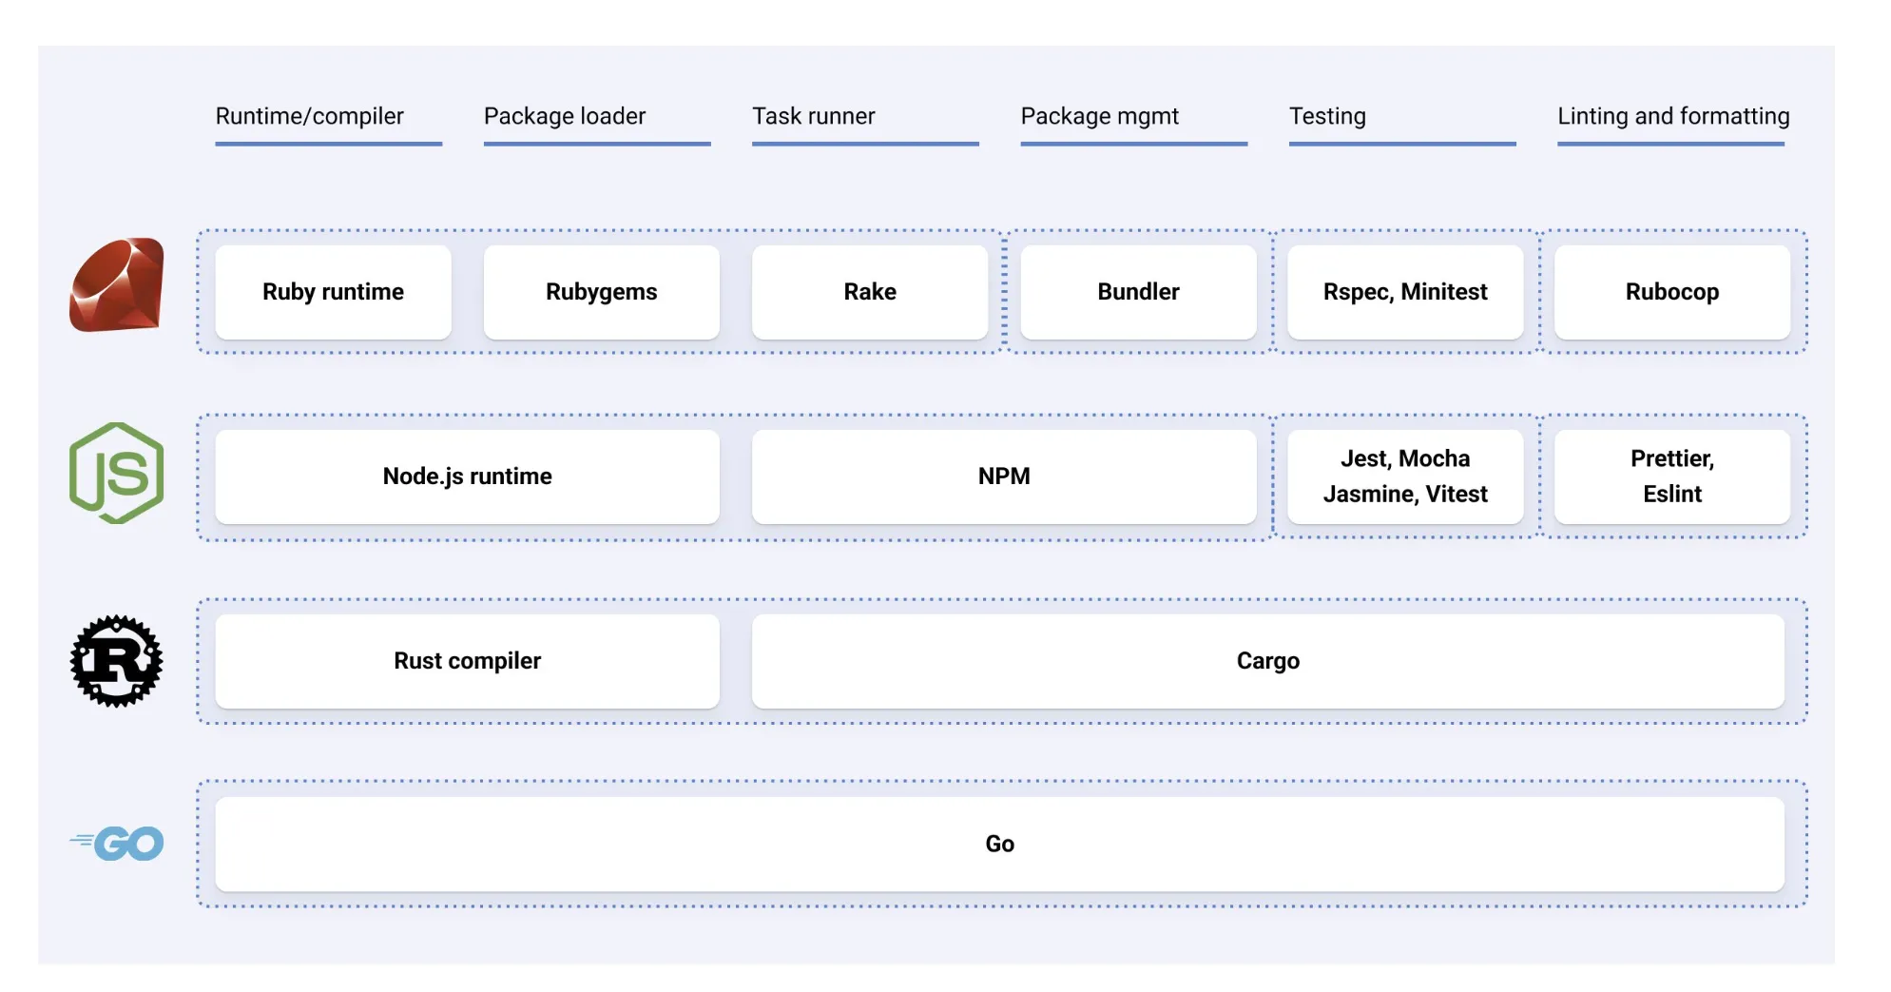Screen dimensions: 1891x992
Task: Select the NPM box
Action: point(1005,476)
